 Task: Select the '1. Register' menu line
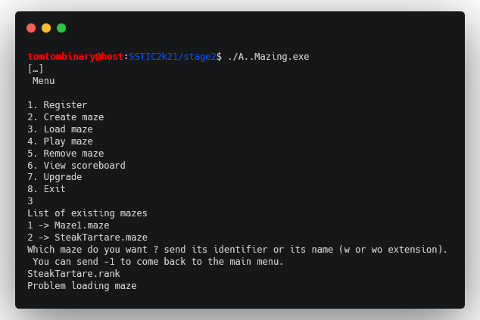point(58,105)
